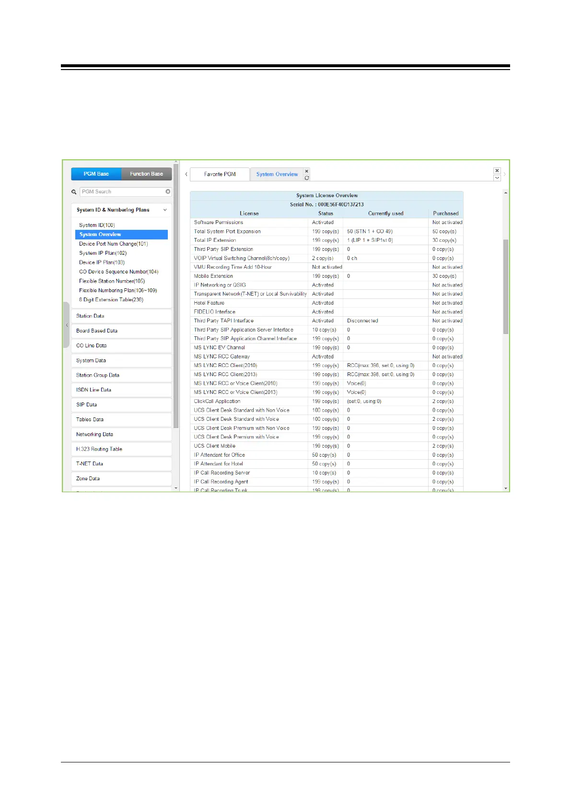Select the UCS Client Mobile row
This screenshot has width=571, height=808.
click(326, 446)
